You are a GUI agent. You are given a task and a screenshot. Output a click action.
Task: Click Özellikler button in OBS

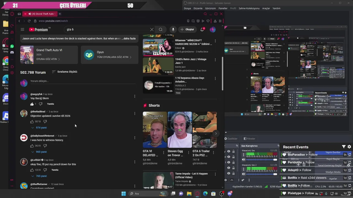(x=231, y=139)
